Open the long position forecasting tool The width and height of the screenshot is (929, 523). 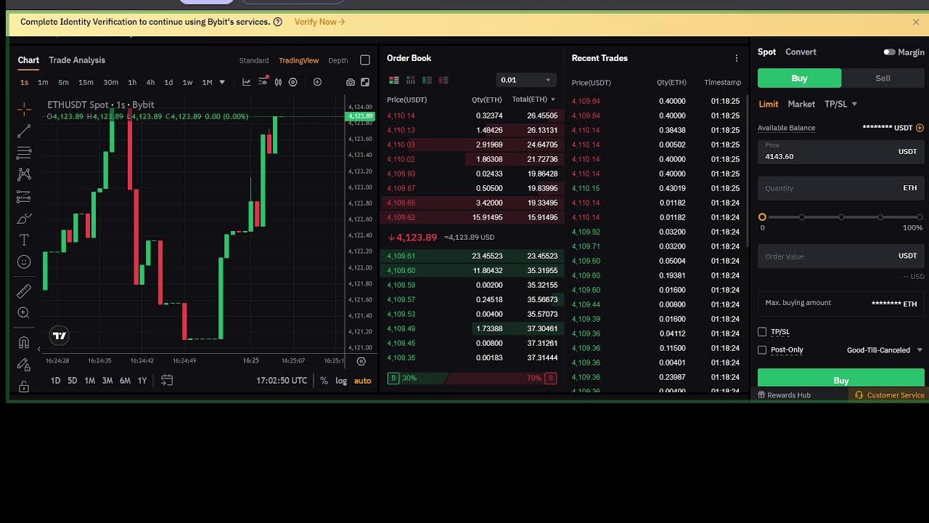(24, 197)
